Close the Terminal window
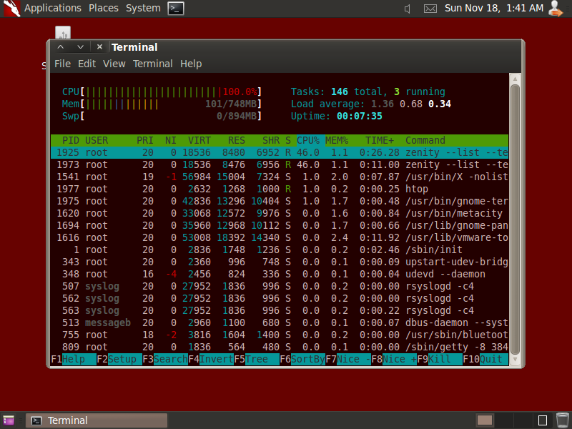 [x=99, y=47]
